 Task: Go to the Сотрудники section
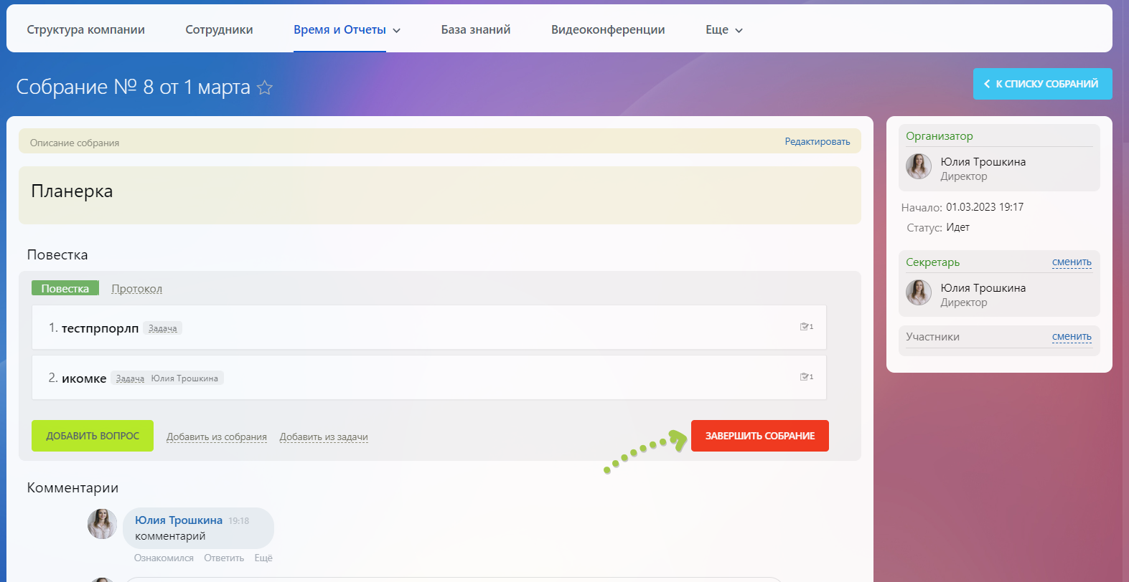tap(219, 29)
